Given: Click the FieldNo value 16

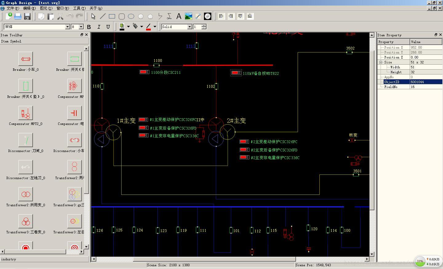Looking at the screenshot, I should (426, 87).
